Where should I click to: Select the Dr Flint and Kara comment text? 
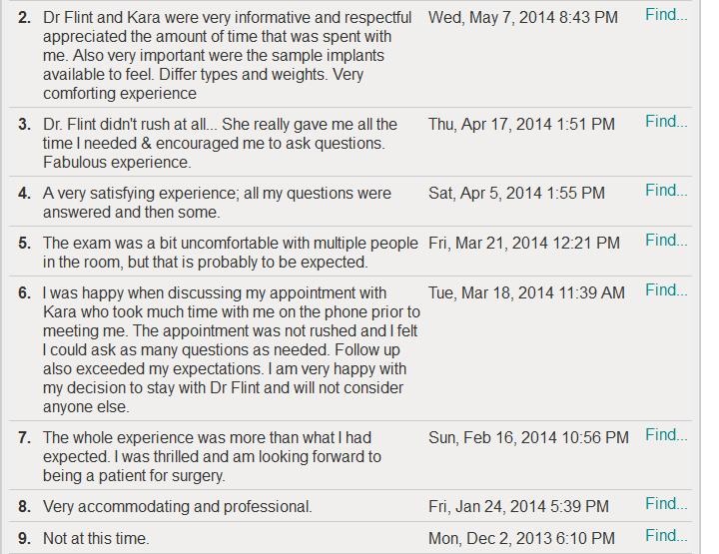(x=227, y=56)
